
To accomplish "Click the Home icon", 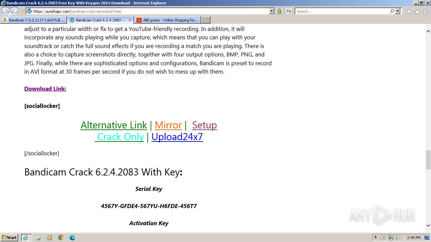I will [x=409, y=12].
